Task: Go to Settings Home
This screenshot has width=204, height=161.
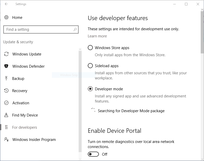Action: click(x=17, y=18)
